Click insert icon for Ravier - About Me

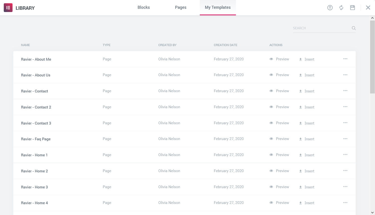pos(301,59)
